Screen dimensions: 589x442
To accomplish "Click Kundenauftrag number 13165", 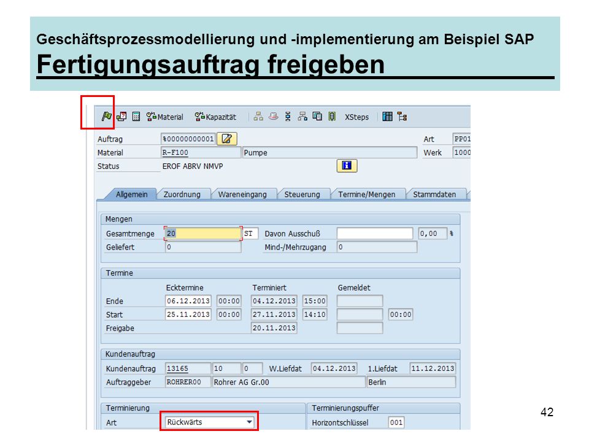I will [188, 368].
